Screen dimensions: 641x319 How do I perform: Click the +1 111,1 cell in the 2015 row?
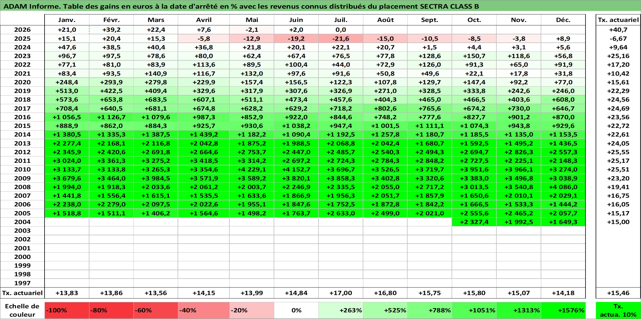(430, 126)
